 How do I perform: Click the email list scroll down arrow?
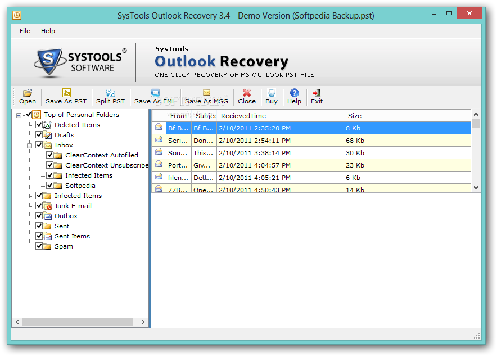476,188
